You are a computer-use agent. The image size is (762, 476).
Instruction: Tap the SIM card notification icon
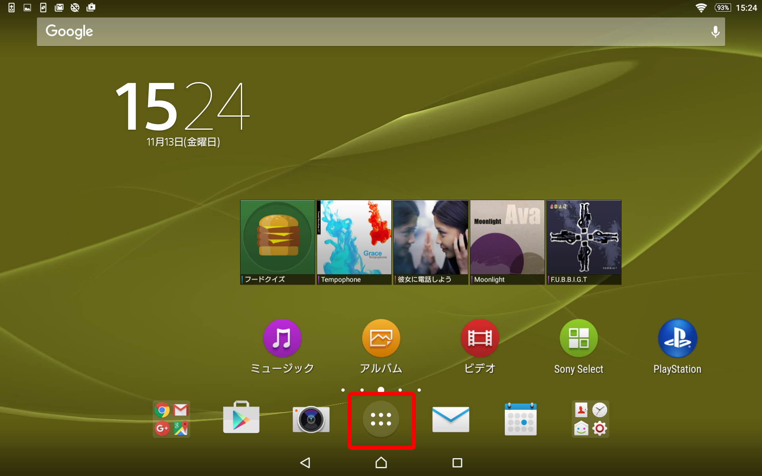43,8
